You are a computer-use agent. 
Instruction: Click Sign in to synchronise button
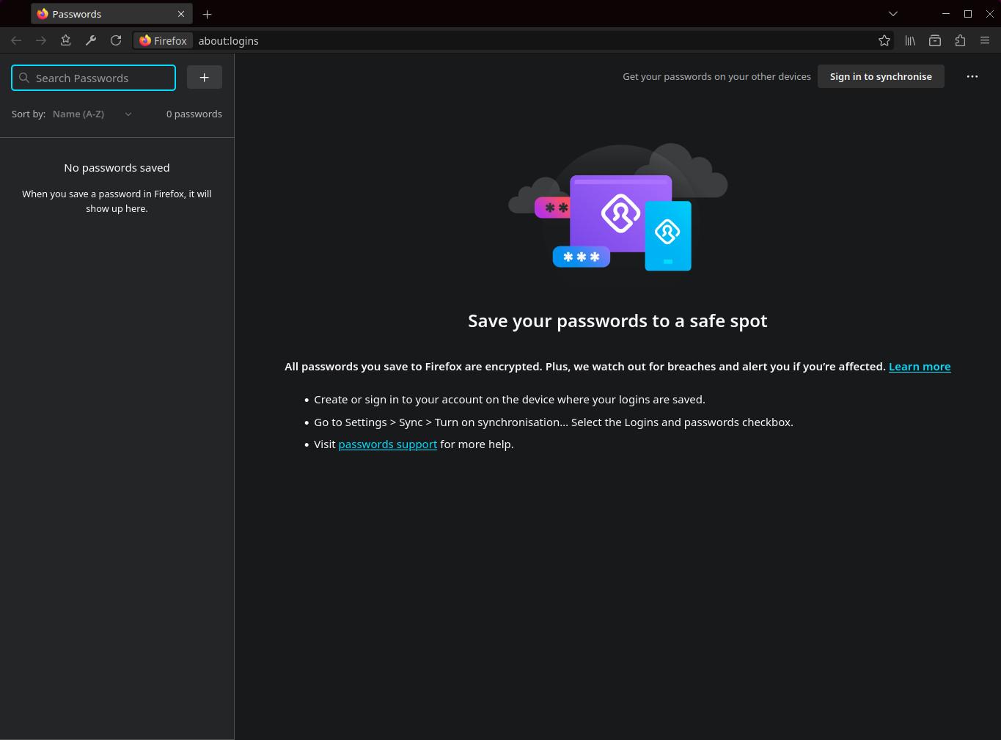pos(881,76)
